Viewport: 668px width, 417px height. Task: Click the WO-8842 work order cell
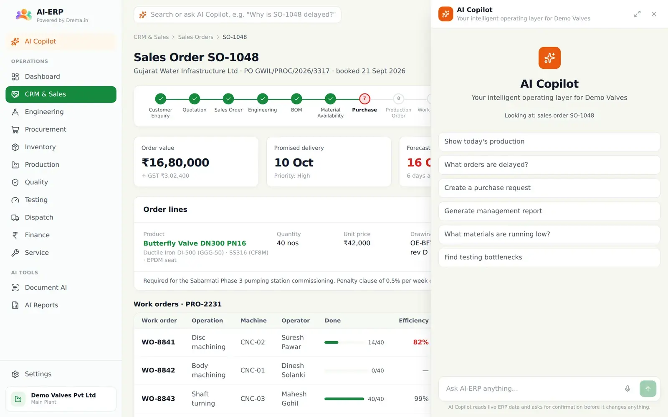[158, 370]
